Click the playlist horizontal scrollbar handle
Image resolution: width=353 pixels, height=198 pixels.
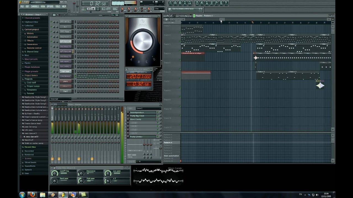222,19
